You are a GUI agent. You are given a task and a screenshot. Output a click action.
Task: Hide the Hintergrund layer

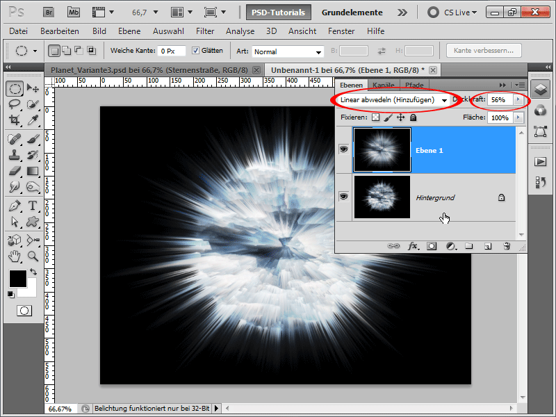point(343,197)
